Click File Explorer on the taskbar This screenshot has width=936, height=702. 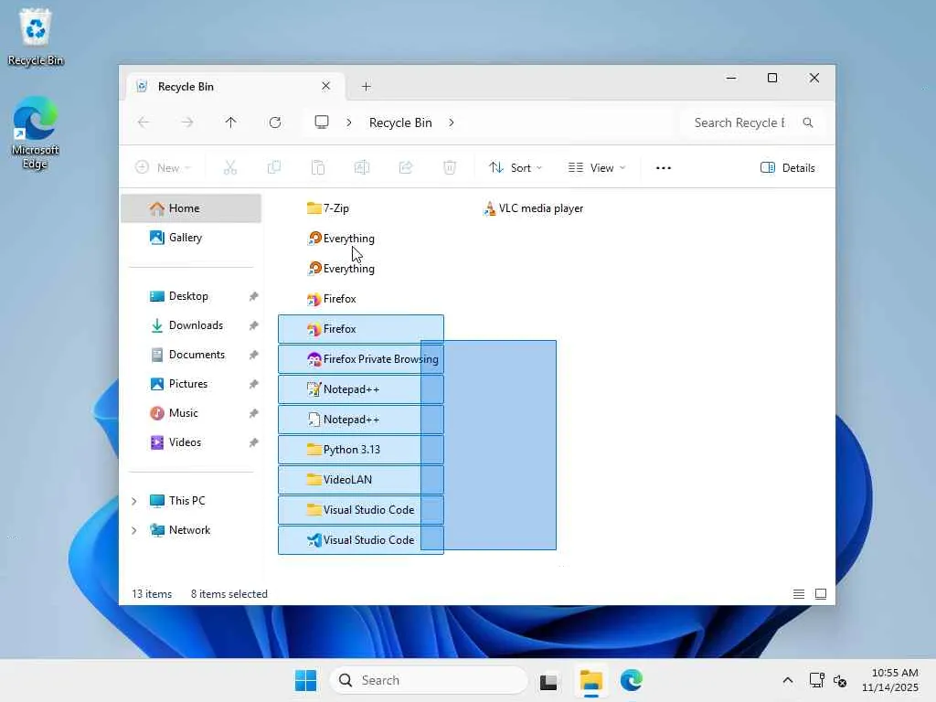(x=590, y=680)
